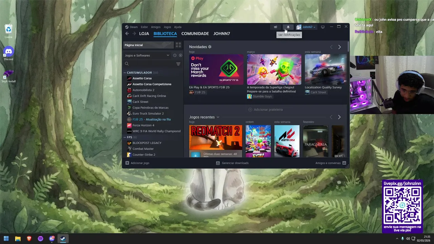The image size is (434, 244).
Task: Click the library search magnifier icon
Action: click(x=127, y=64)
